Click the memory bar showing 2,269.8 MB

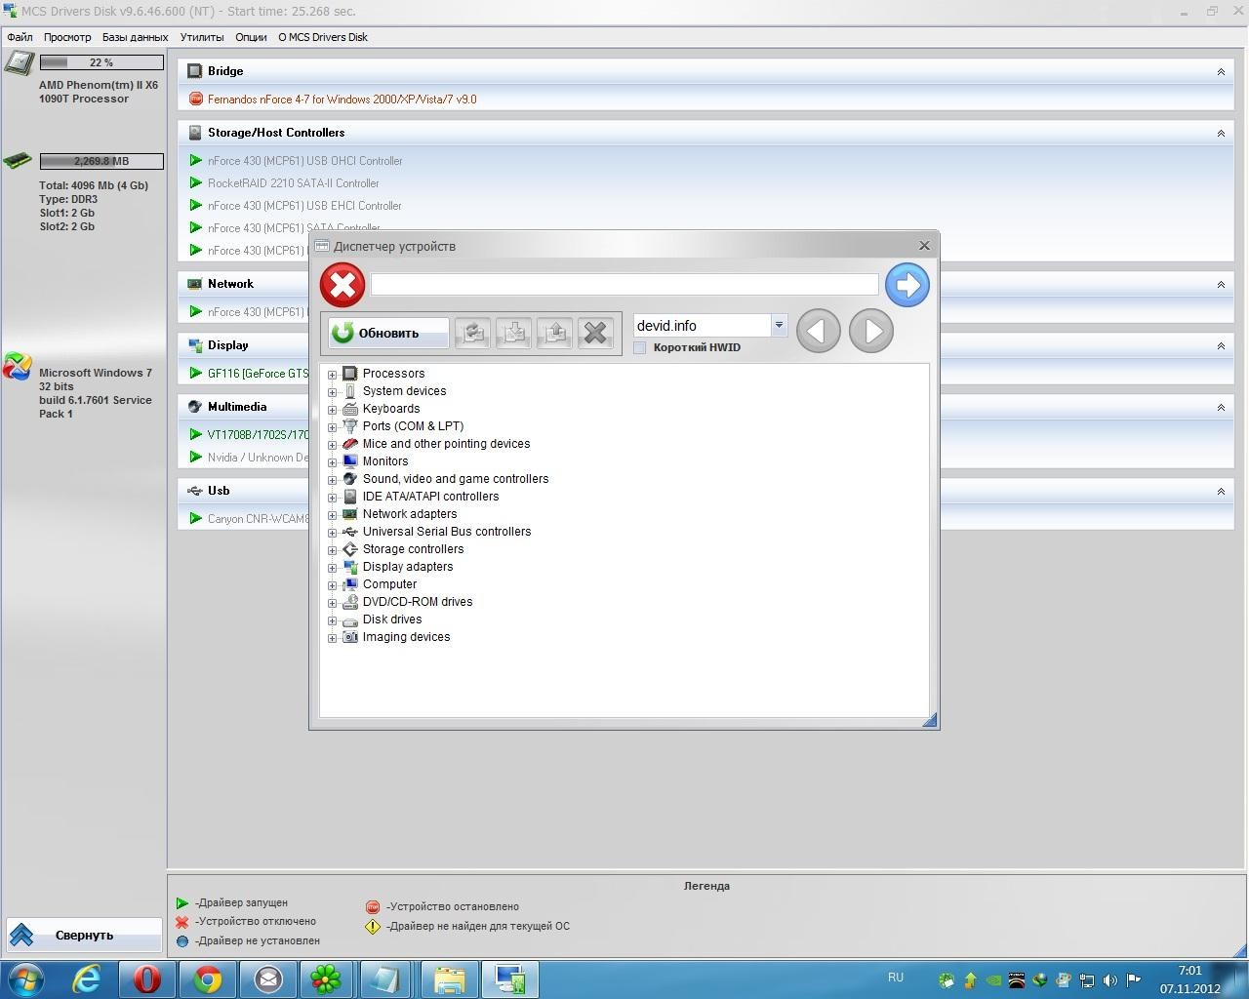(101, 161)
